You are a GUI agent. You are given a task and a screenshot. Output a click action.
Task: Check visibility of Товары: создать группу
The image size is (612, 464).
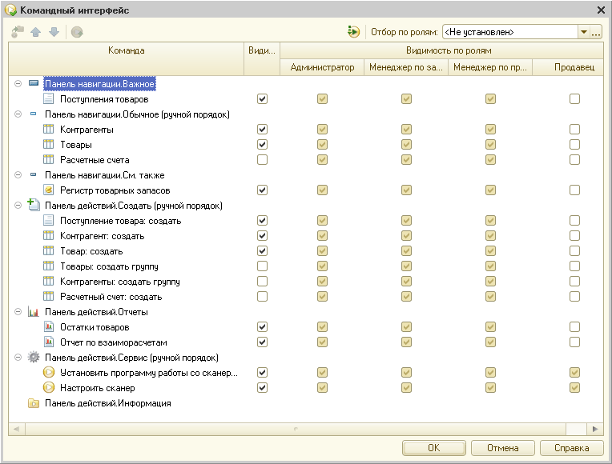[262, 266]
